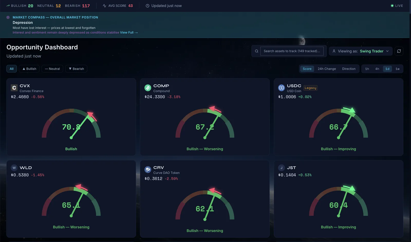The height and width of the screenshot is (242, 411).
Task: Click the green LIVE status dot
Action: pos(392,6)
